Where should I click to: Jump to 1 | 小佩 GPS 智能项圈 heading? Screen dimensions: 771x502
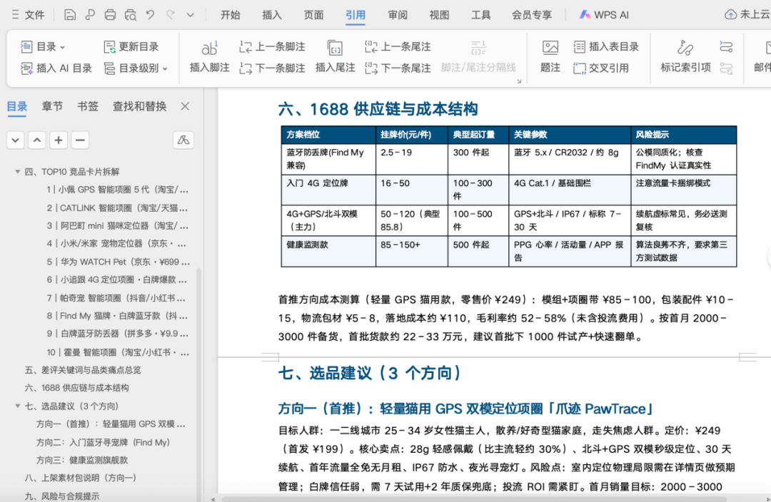(x=117, y=190)
